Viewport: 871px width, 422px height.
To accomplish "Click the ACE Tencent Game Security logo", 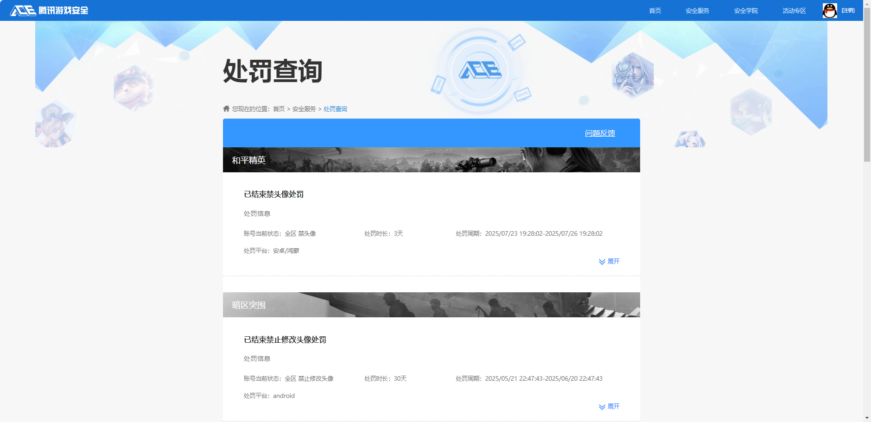I will 49,10.
